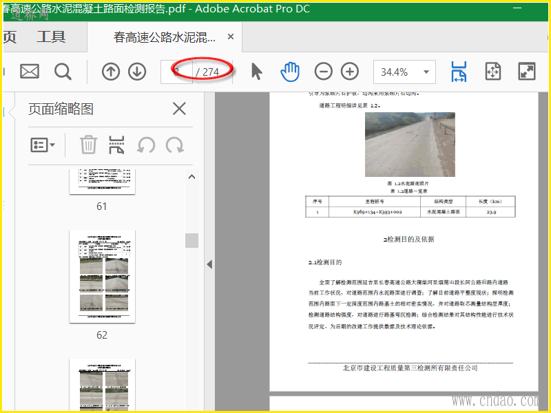Image resolution: width=551 pixels, height=413 pixels.
Task: Click the thumbnail scrollbar up arrow
Action: (x=192, y=177)
